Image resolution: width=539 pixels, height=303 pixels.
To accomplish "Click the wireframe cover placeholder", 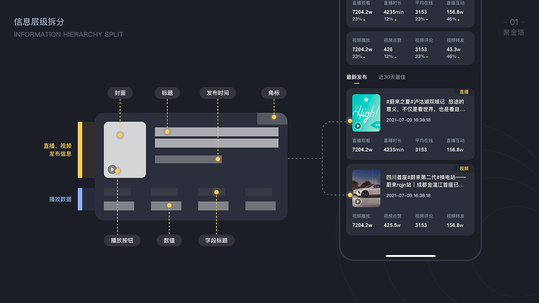I will coord(125,150).
